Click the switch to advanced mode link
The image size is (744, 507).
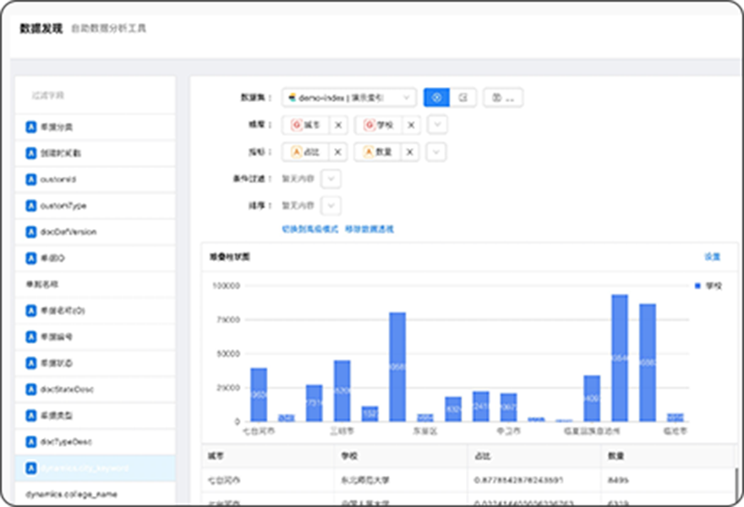[309, 229]
